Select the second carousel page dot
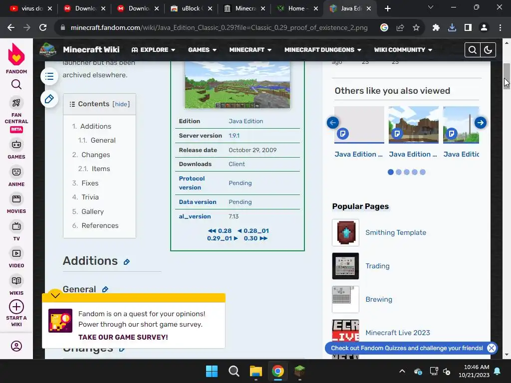The width and height of the screenshot is (511, 383). tap(399, 172)
